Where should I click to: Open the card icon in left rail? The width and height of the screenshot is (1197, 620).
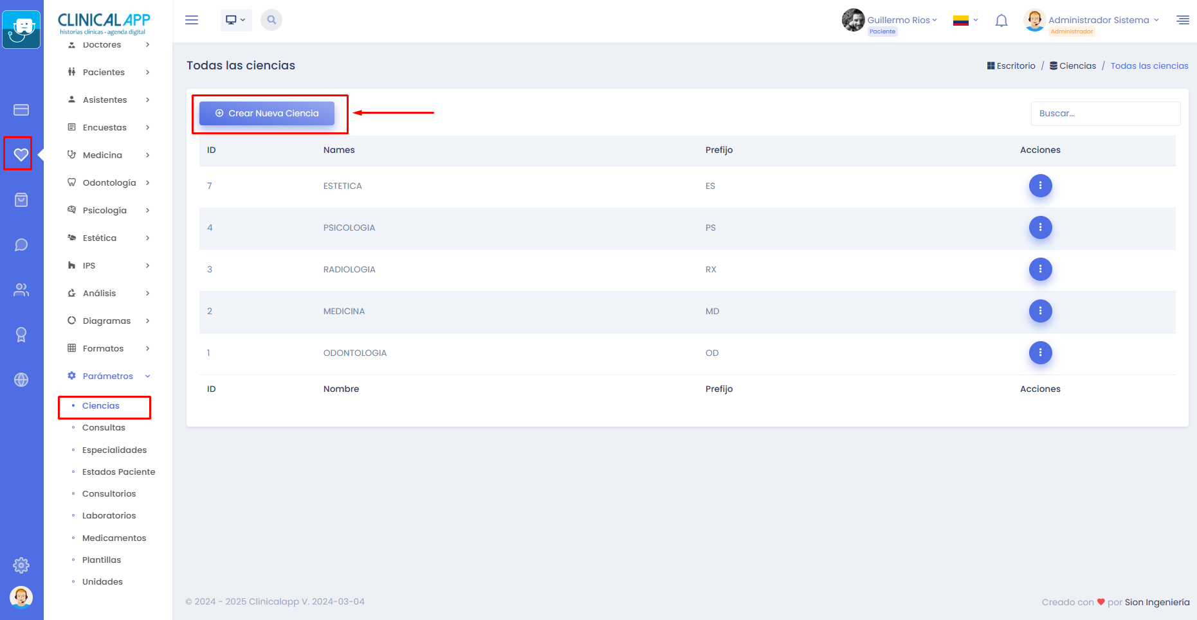tap(21, 110)
